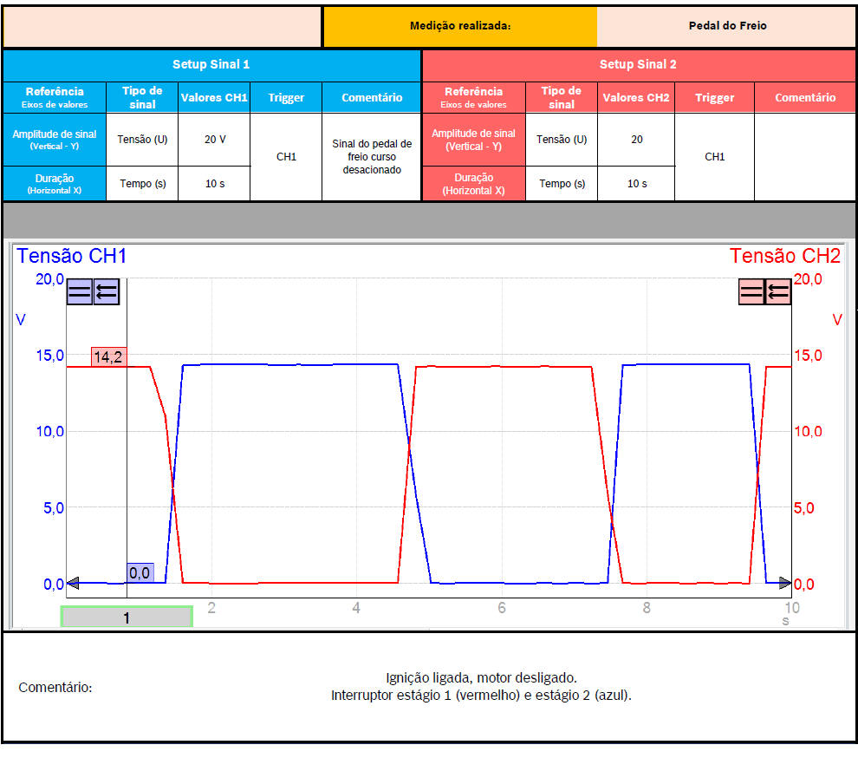Click the CH1 trigger cell in Setup Sinal 1
The height and width of the screenshot is (771, 858).
(286, 157)
